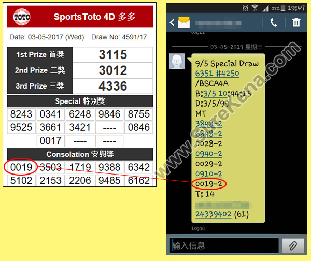Click special prize number 9525
Viewport: 311px width, 261px height.
[x=21, y=127]
